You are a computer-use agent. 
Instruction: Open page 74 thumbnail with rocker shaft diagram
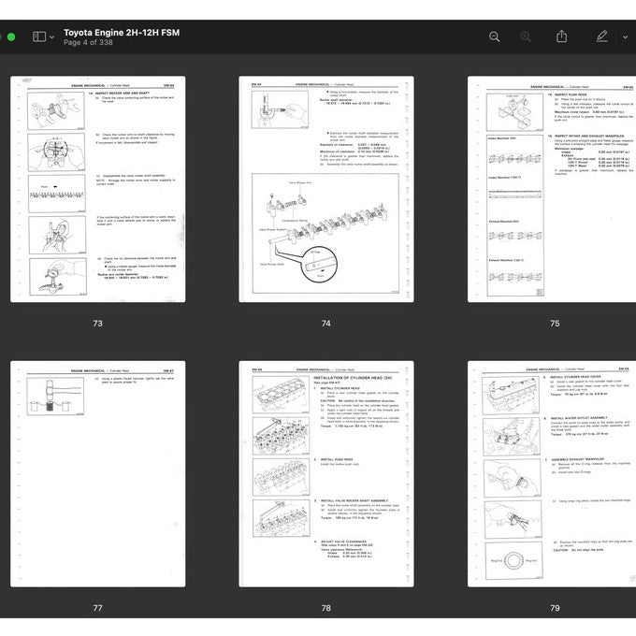pyautogui.click(x=325, y=190)
